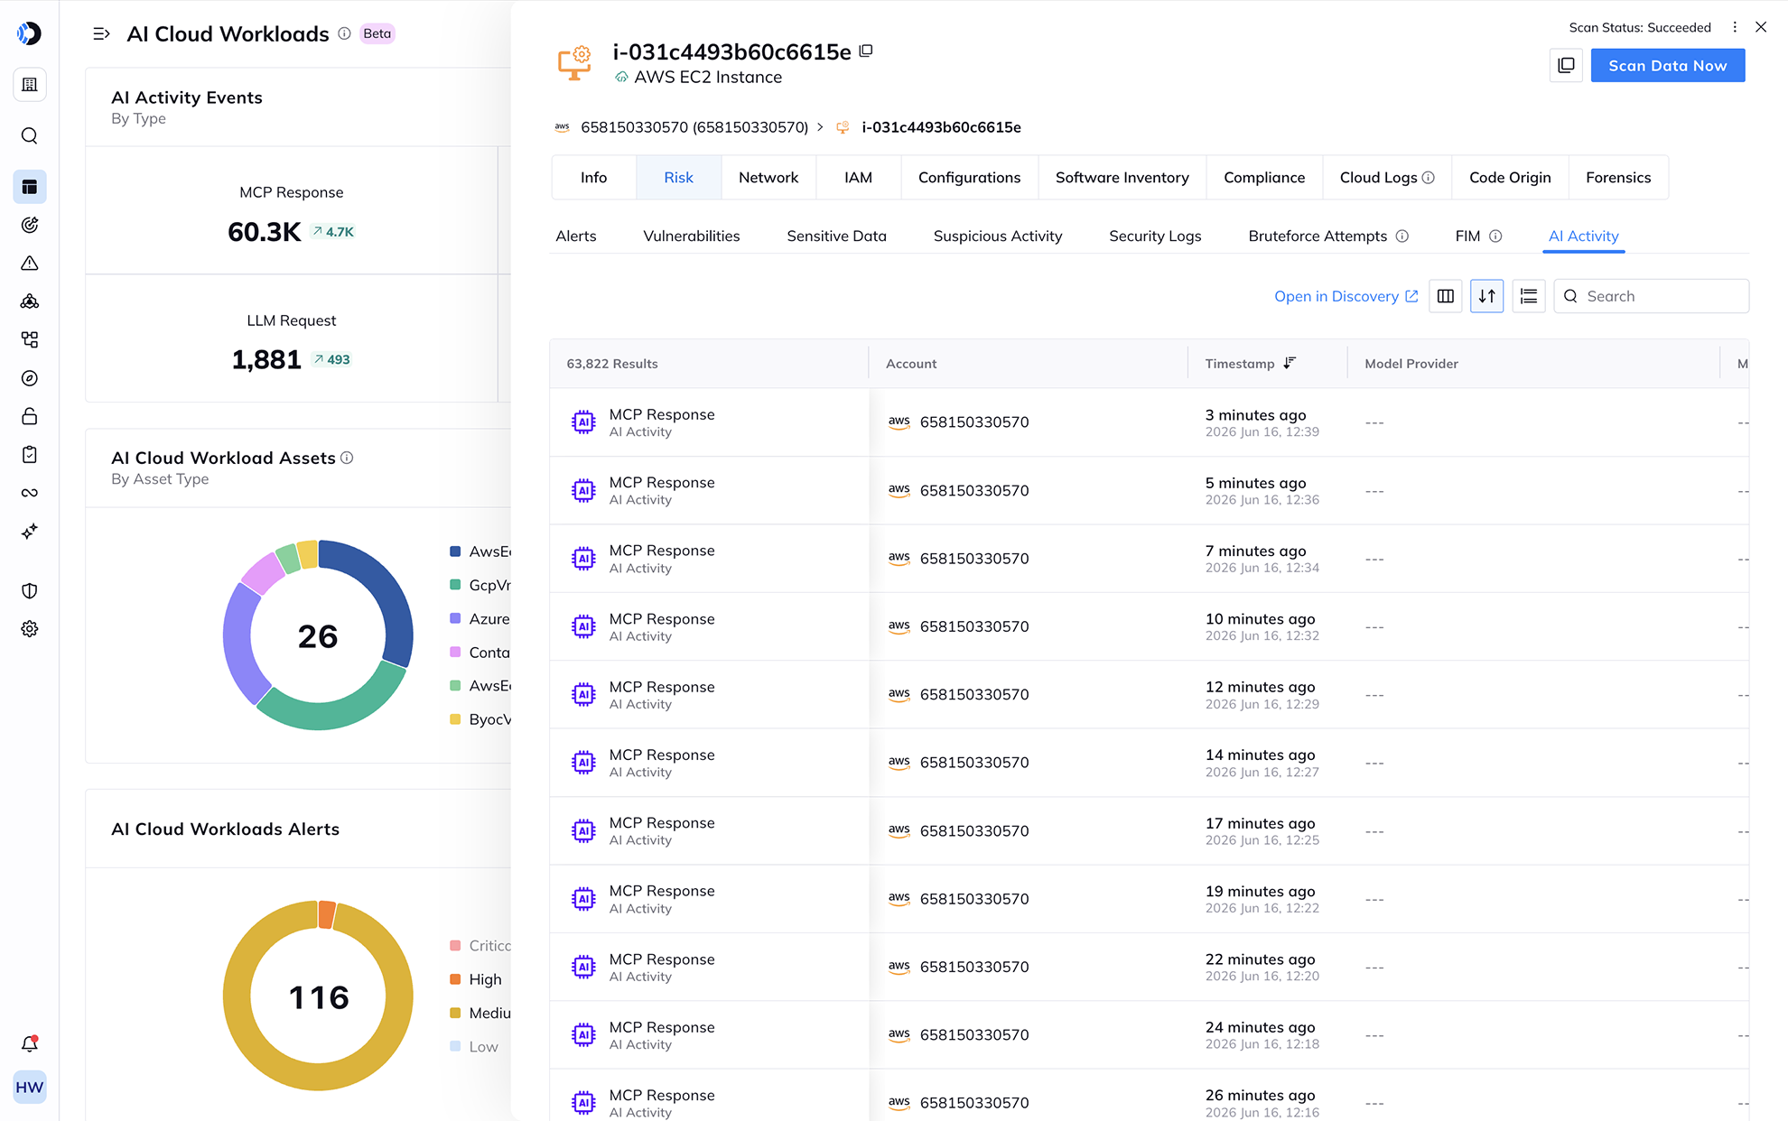
Task: Click the infinity loop sidebar icon
Action: click(30, 493)
